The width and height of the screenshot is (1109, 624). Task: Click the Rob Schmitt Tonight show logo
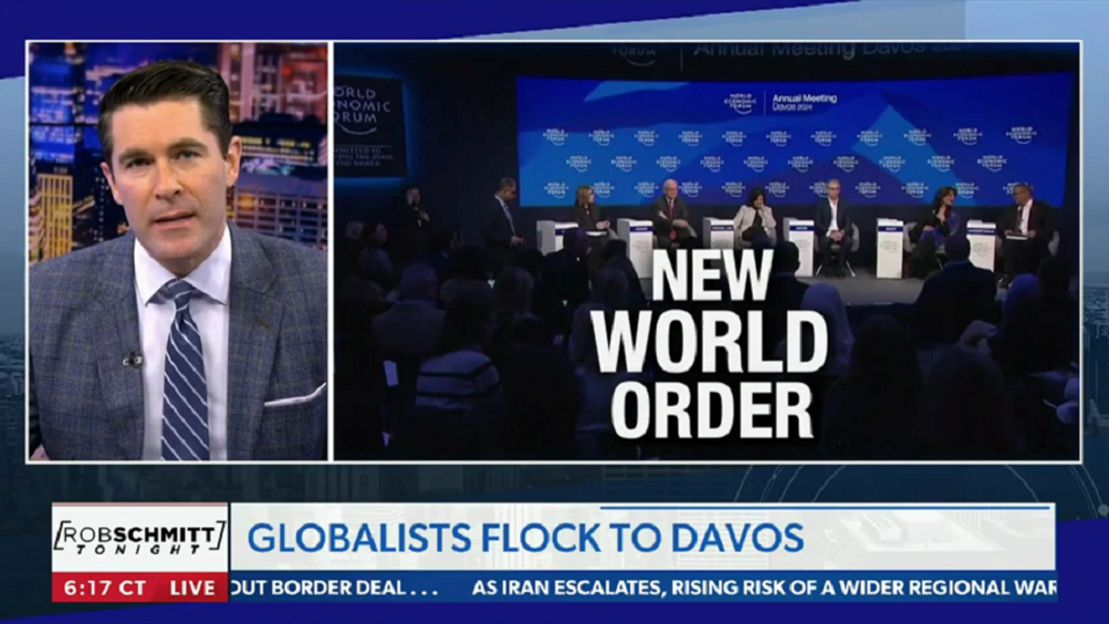(139, 538)
